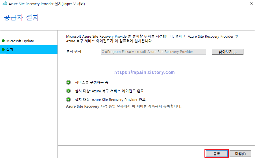Click the 찾아보기(S) browse button
Viewport: 255px width, 158px height.
[227, 52]
